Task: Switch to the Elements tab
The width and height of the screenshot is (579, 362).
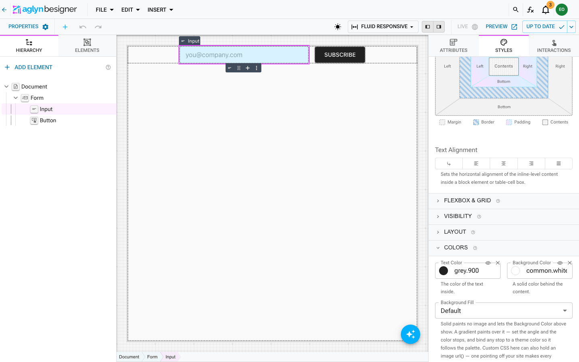Action: coord(87,46)
